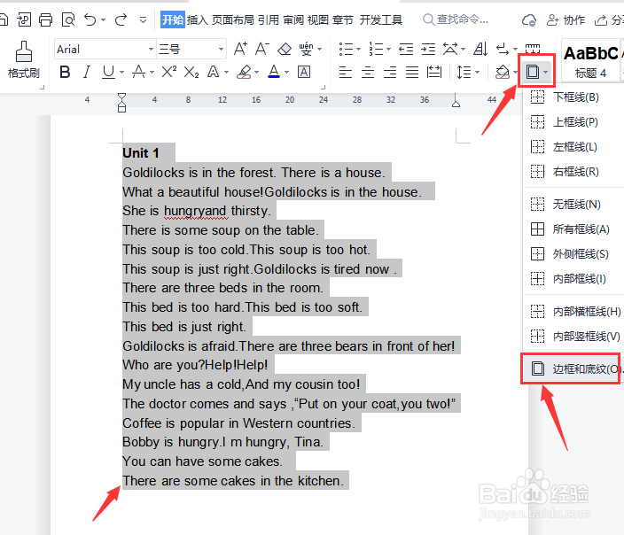
Task: Apply Subscript X₂ formatting
Action: [x=191, y=73]
